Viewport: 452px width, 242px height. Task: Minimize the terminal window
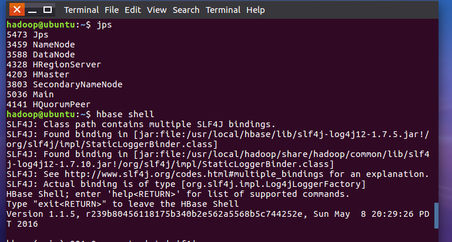[32, 10]
